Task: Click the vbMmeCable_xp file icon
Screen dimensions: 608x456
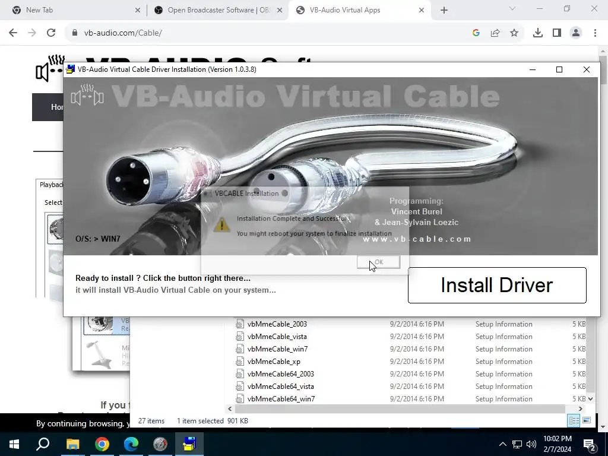Action: click(240, 361)
